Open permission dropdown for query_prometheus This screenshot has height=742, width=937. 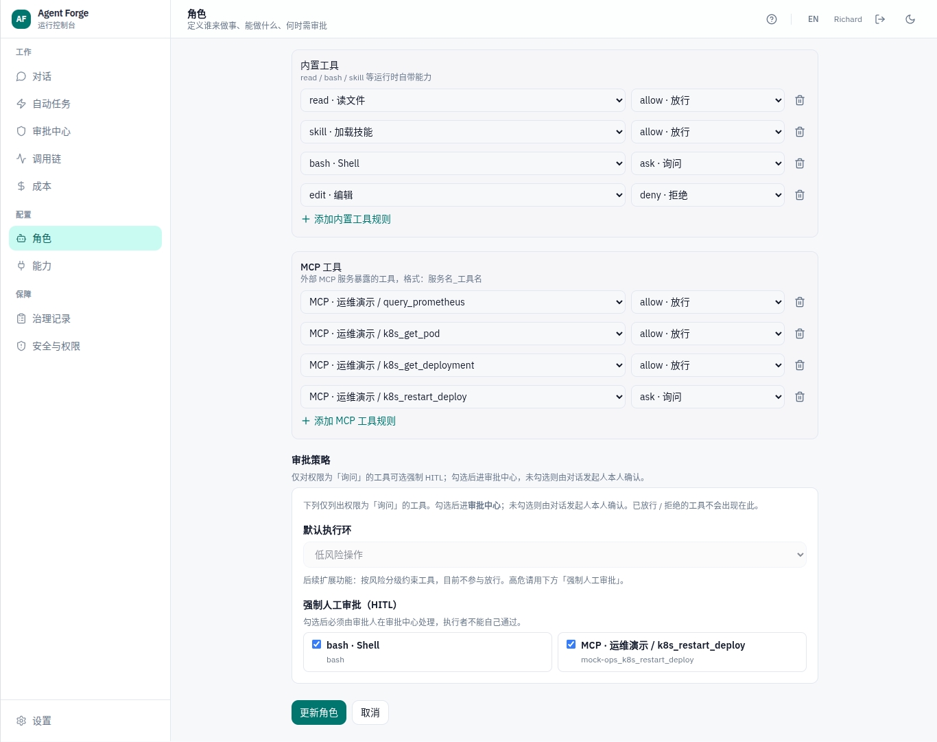pyautogui.click(x=708, y=302)
